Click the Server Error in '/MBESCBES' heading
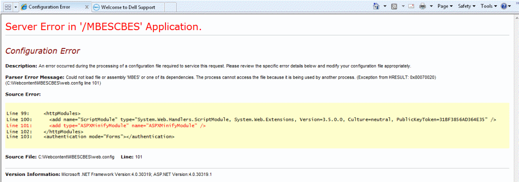 click(x=104, y=27)
